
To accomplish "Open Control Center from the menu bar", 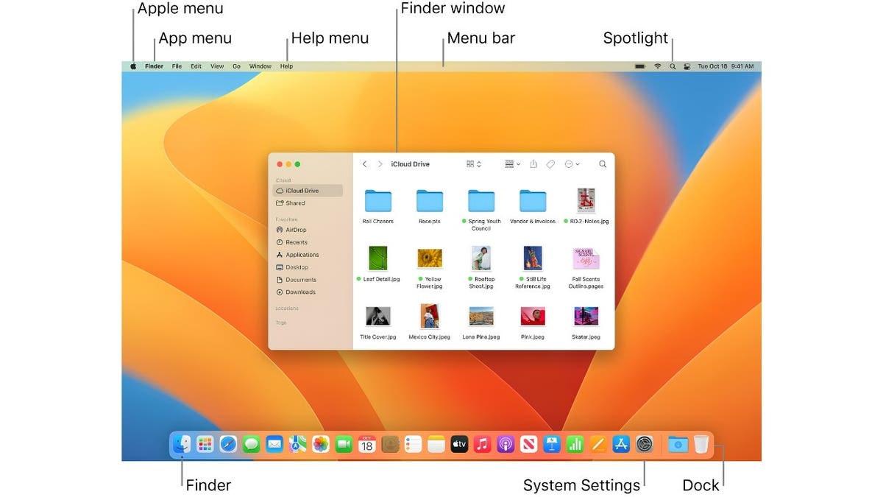I will pyautogui.click(x=687, y=66).
